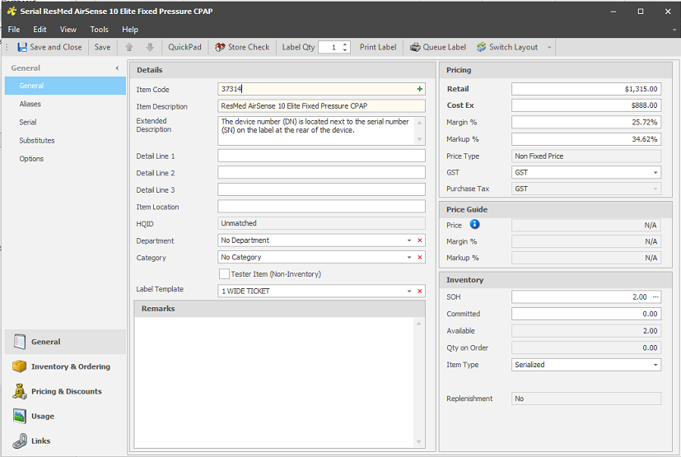Click the QuickPad button

pos(184,48)
